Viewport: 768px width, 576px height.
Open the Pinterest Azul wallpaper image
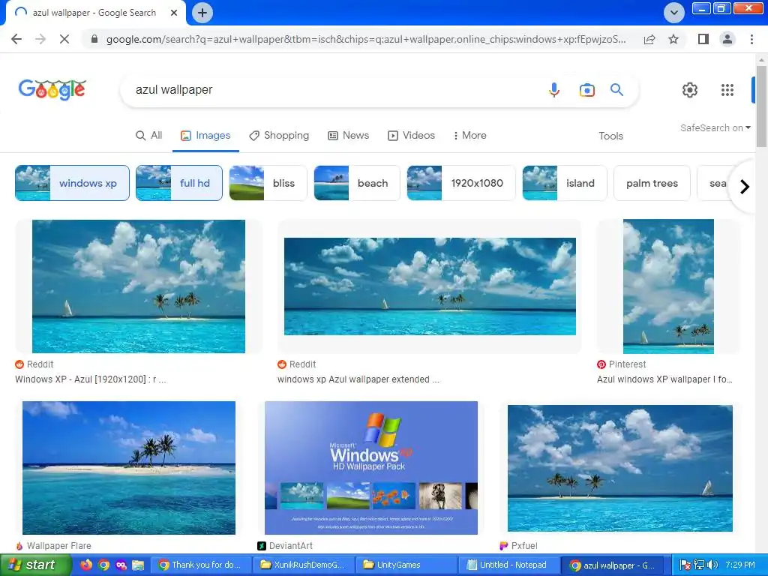[x=668, y=286]
